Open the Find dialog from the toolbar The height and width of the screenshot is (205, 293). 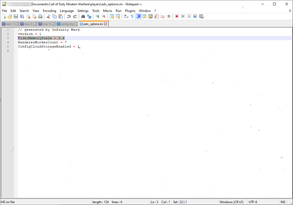point(83,16)
